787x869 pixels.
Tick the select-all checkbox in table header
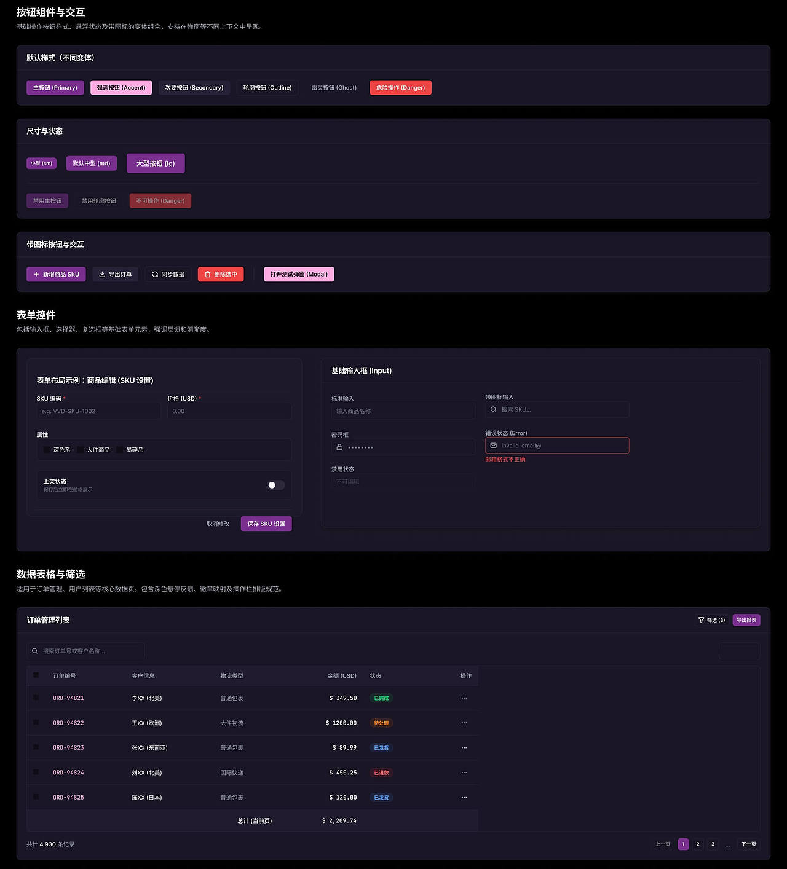point(36,675)
